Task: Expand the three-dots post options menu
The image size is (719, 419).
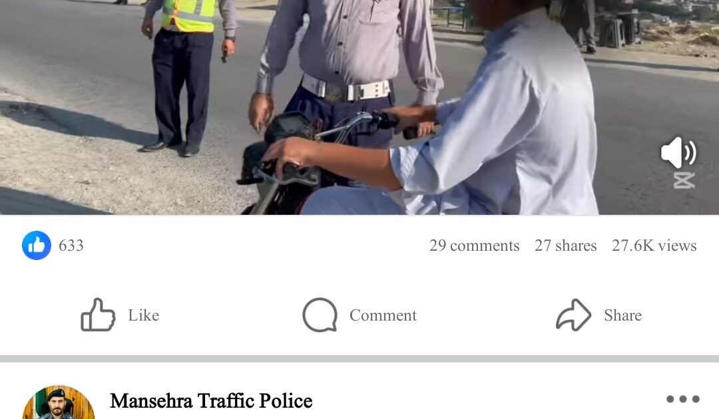Action: [683, 399]
